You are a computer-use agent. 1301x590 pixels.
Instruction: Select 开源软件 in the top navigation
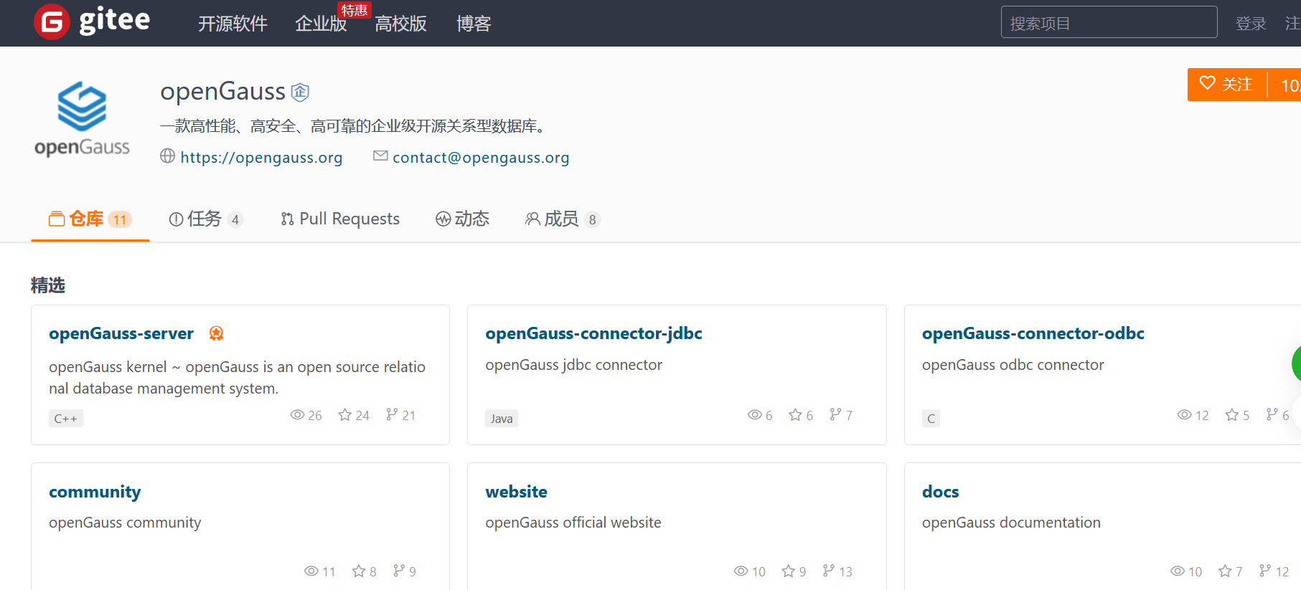pos(233,24)
